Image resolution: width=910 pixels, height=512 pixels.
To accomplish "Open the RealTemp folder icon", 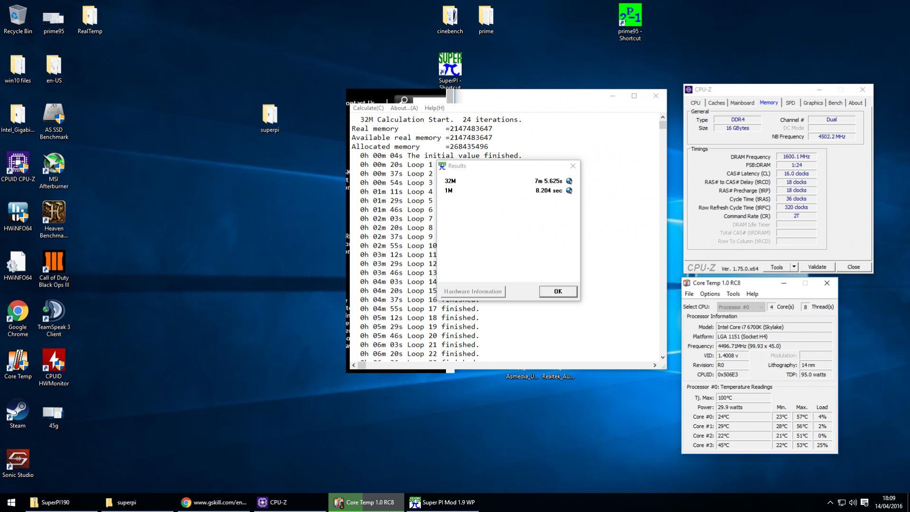I will (x=90, y=19).
